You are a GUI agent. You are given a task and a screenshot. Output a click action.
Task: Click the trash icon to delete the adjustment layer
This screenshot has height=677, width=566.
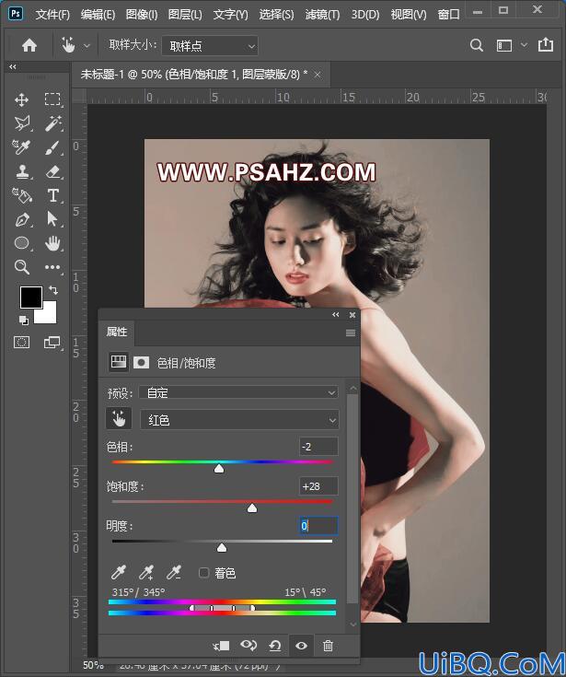[x=328, y=646]
